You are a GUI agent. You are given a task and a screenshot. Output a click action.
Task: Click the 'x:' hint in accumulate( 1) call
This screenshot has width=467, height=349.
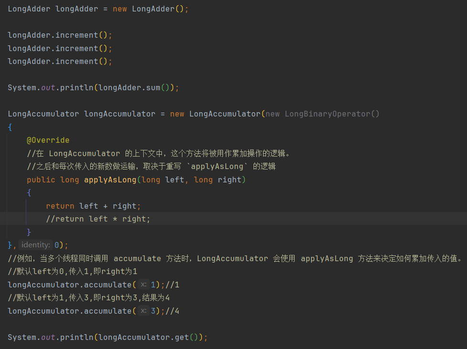tap(144, 285)
